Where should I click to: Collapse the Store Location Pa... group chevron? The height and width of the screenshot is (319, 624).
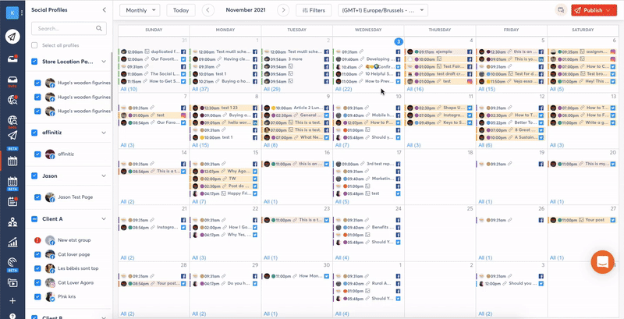tap(104, 62)
